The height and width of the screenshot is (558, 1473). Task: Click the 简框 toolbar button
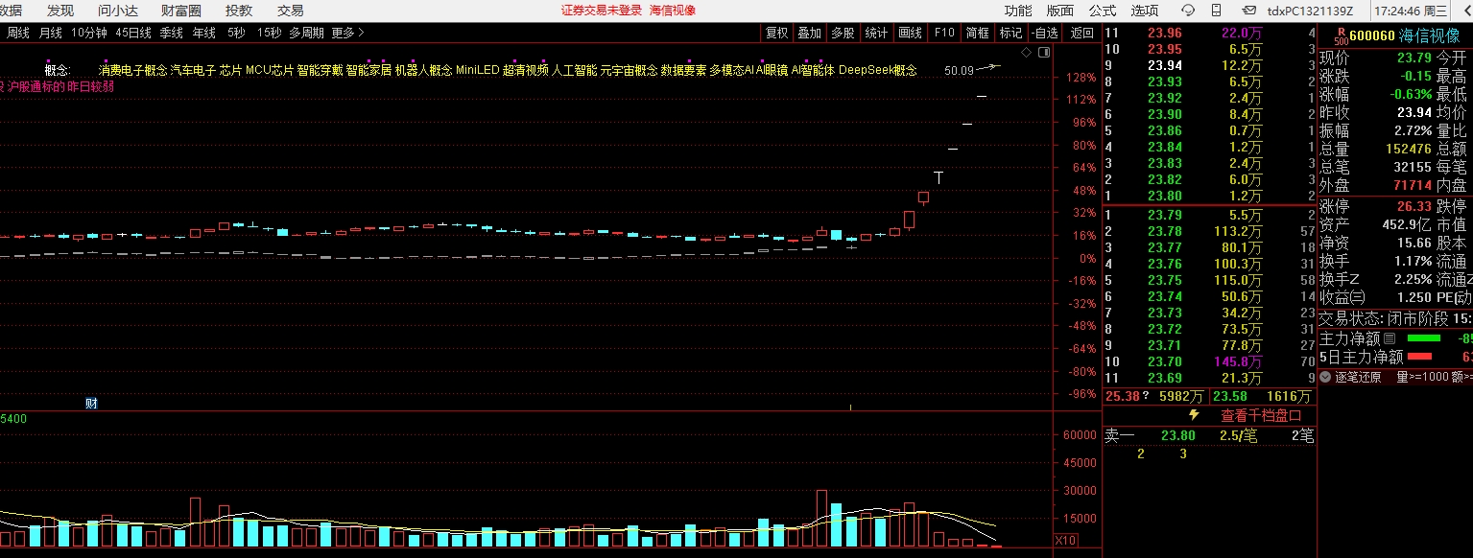(978, 33)
